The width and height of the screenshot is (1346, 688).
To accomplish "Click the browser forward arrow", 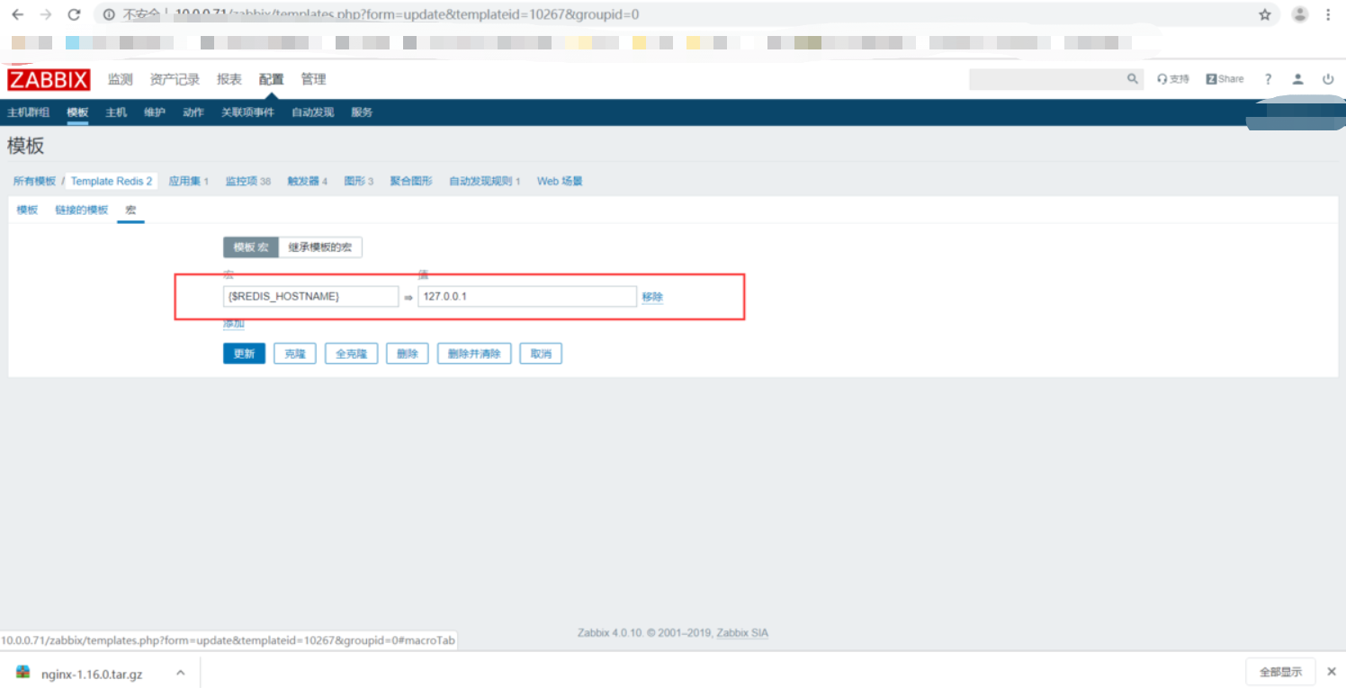I will pos(46,15).
